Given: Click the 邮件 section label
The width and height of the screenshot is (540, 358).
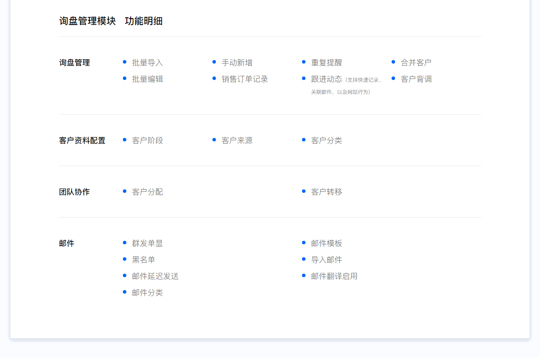Looking at the screenshot, I should pos(67,243).
